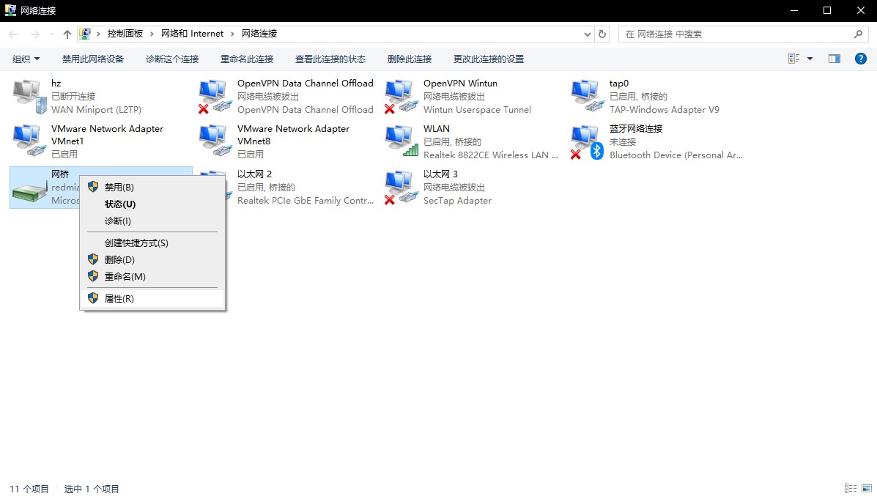Open the change view dropdown arrow
The width and height of the screenshot is (877, 496).
[810, 59]
